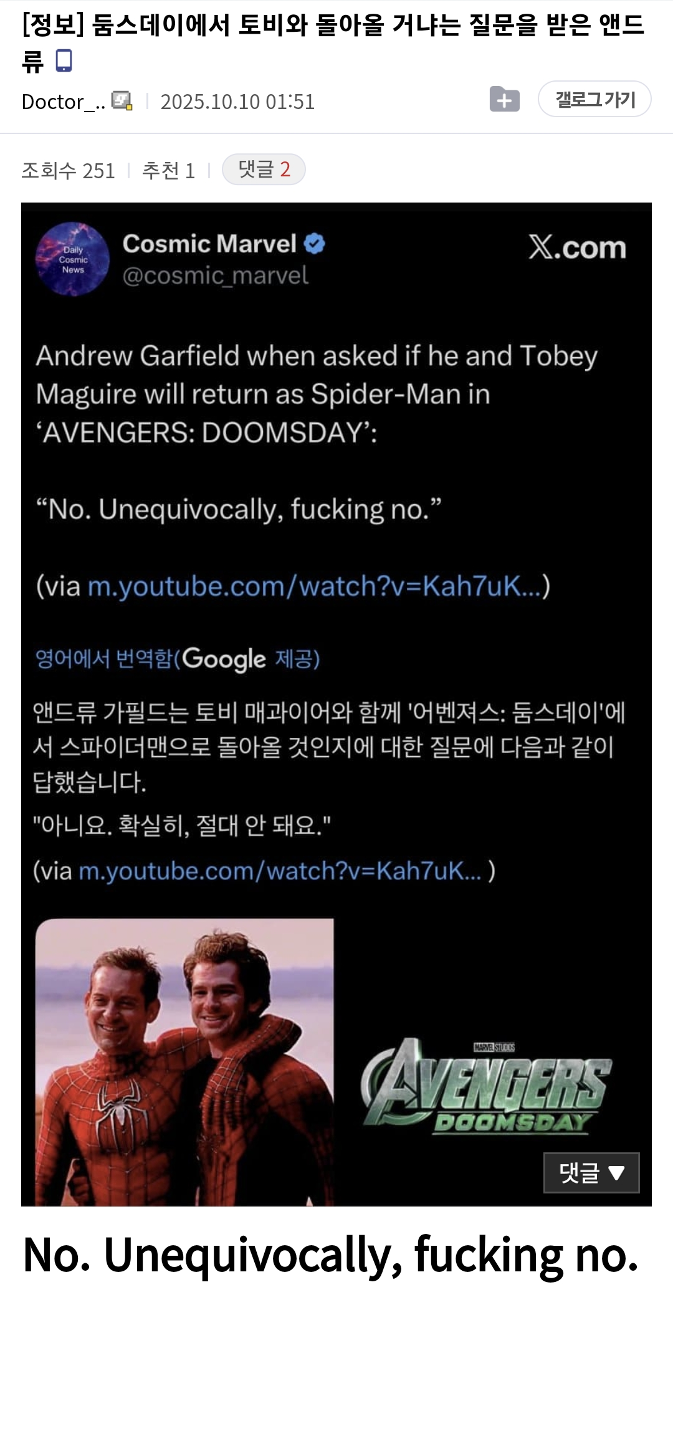Click the author name Doctor_..
Image resolution: width=673 pixels, height=1439 pixels.
pyautogui.click(x=63, y=102)
